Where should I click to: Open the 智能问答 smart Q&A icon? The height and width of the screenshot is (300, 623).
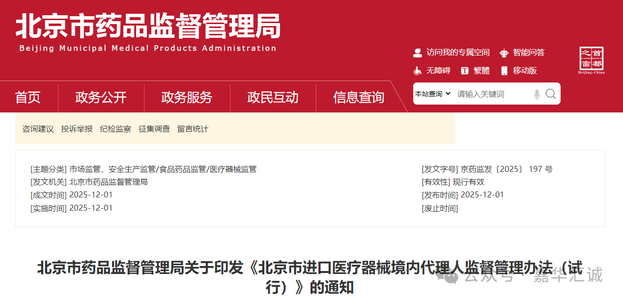tap(504, 53)
